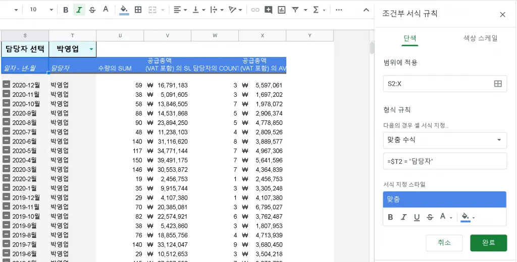
Task: Collapse the 2020-1월 pivot group
Action: click(6, 187)
